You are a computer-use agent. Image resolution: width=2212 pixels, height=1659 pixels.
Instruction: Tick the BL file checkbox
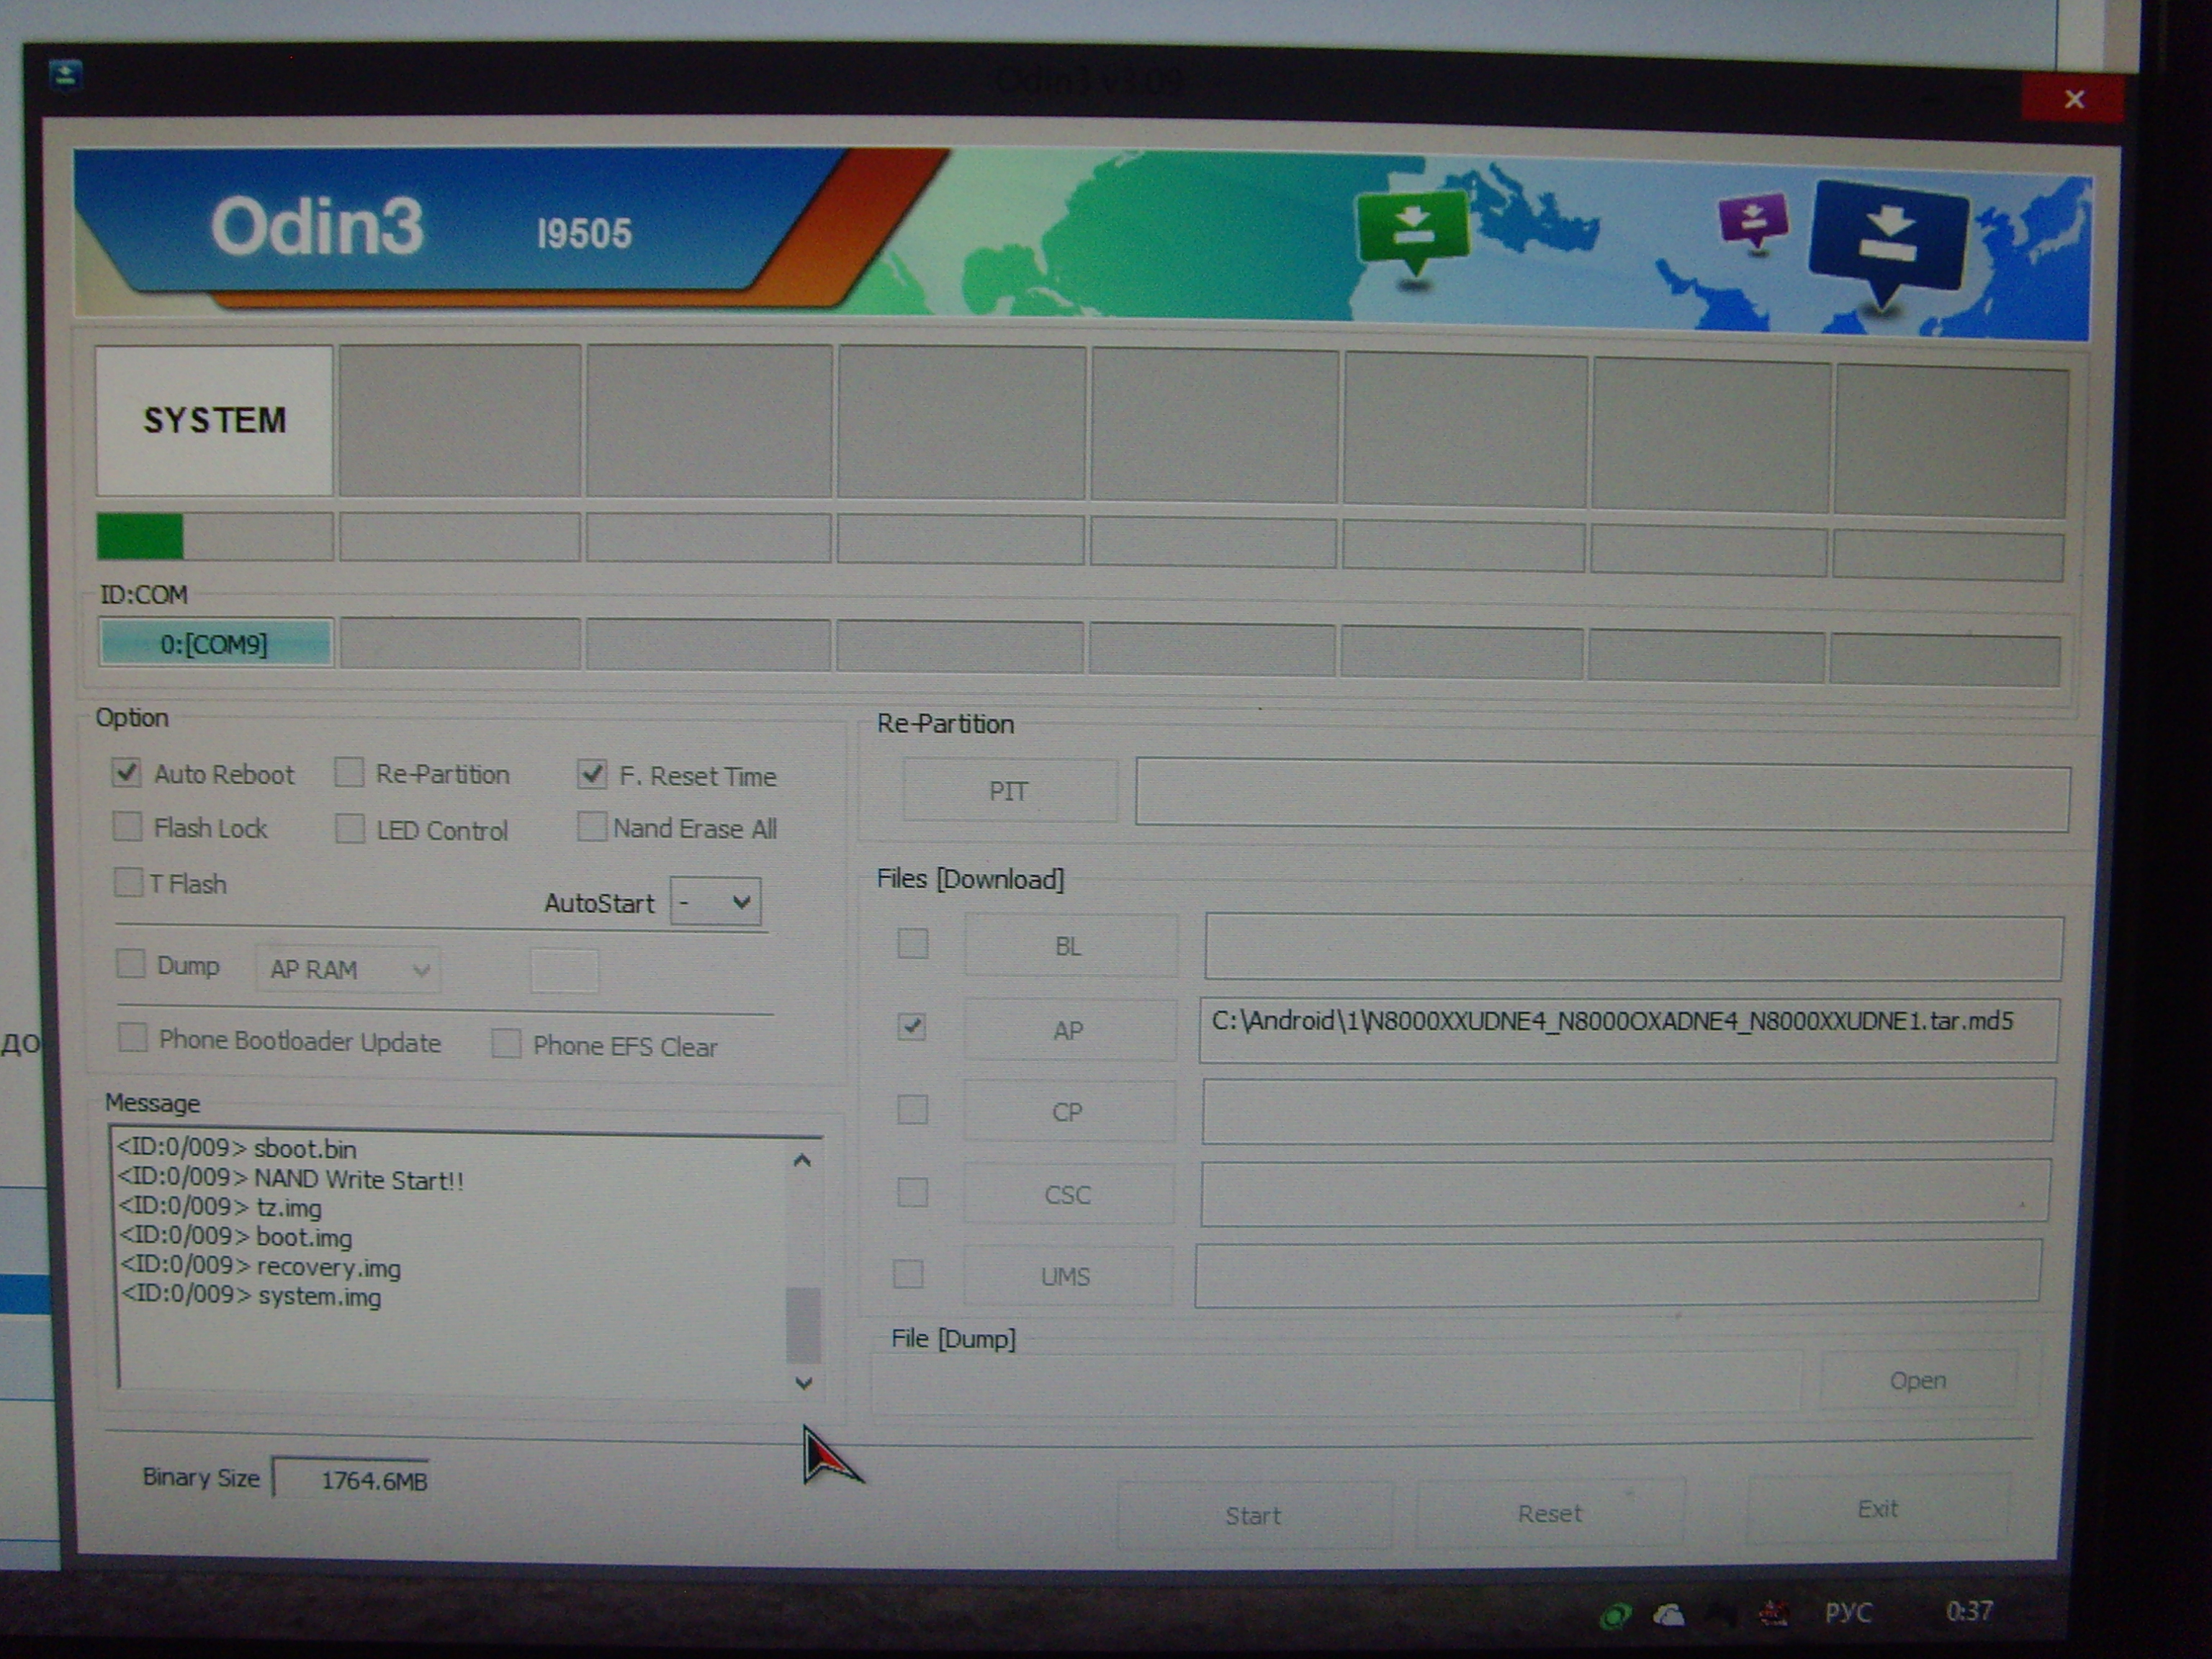tap(912, 944)
